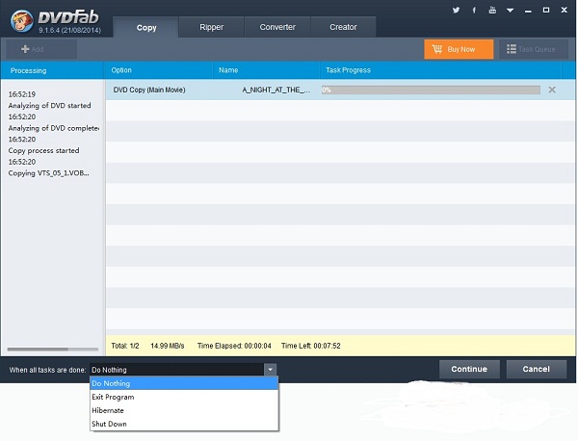The width and height of the screenshot is (578, 441).
Task: Select Do Nothing from the list
Action: 184,383
